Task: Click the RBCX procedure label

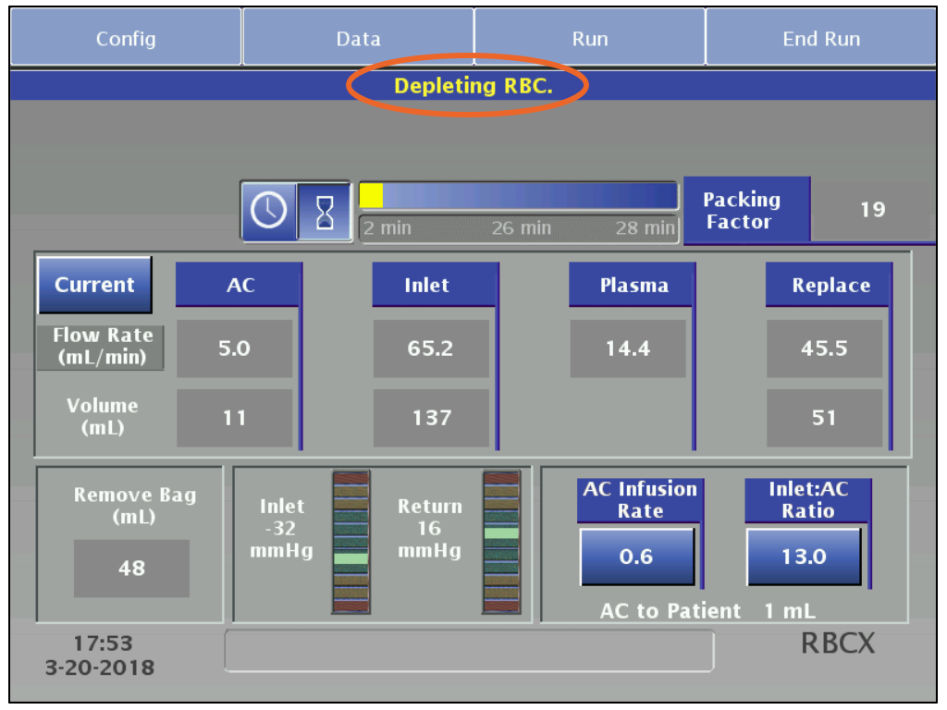Action: [x=838, y=643]
